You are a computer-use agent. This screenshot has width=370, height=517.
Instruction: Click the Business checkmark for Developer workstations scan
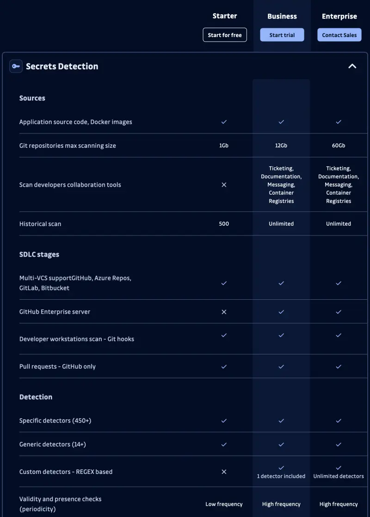[x=281, y=335]
